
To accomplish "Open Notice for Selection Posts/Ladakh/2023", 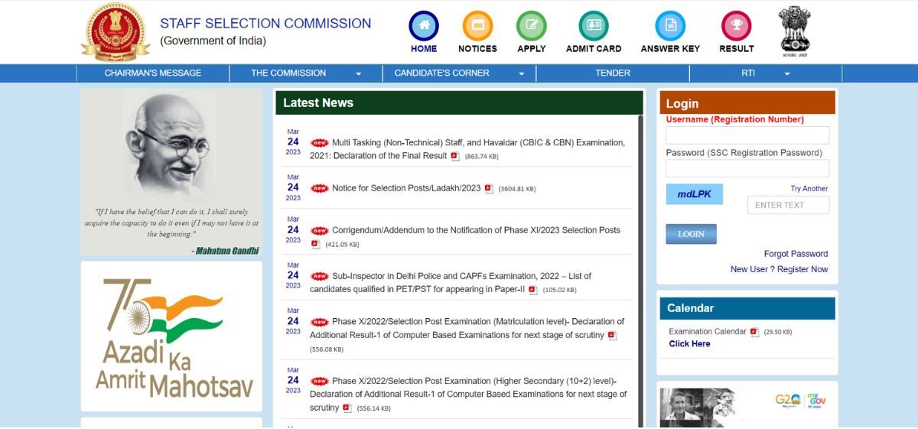I will pyautogui.click(x=406, y=188).
